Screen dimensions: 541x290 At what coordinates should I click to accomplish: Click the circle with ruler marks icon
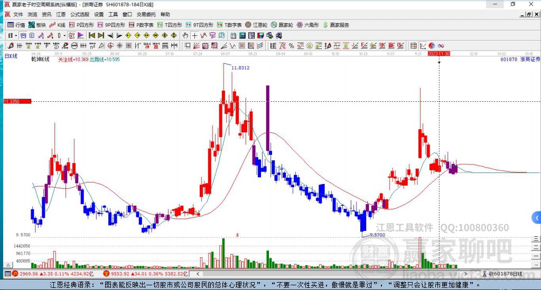[74, 45]
